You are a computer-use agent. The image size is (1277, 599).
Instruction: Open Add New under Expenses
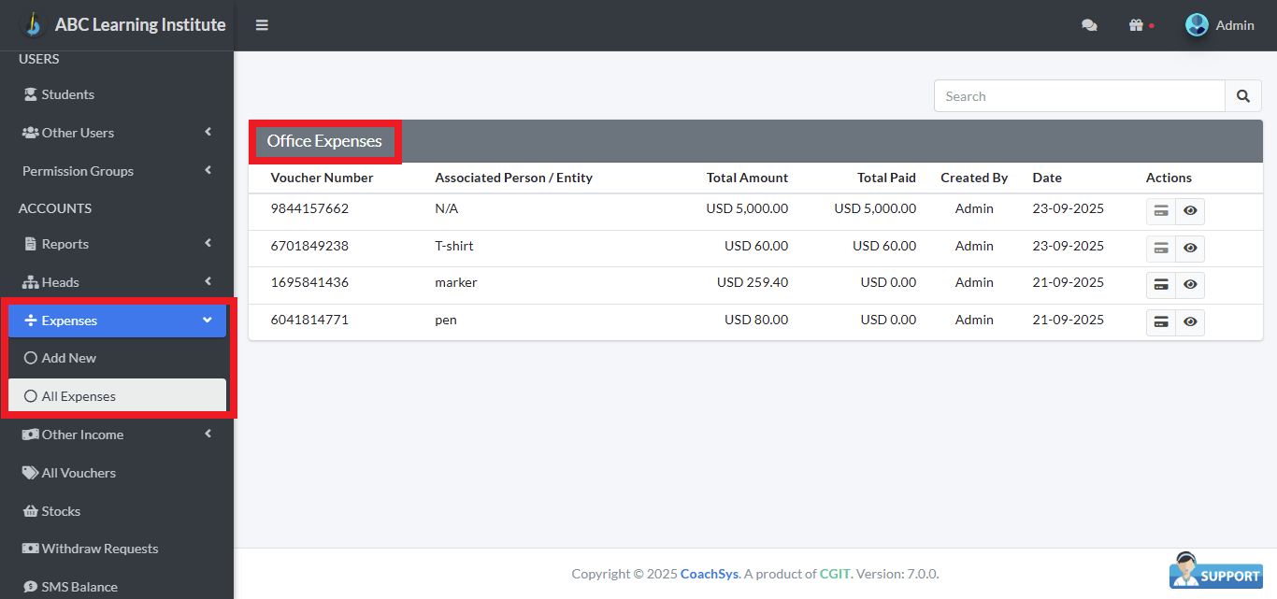coord(69,358)
